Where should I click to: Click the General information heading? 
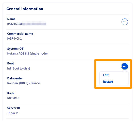pyautogui.click(x=25, y=9)
